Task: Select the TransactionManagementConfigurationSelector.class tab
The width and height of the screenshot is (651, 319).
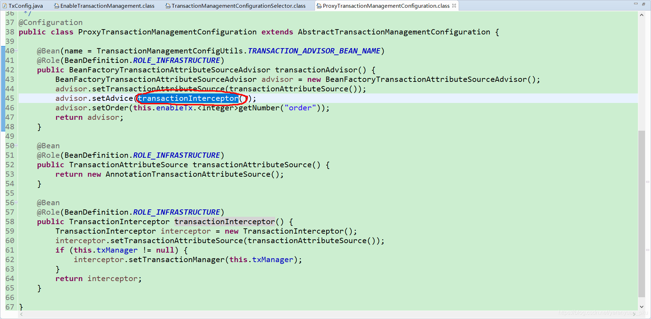Action: click(x=236, y=6)
